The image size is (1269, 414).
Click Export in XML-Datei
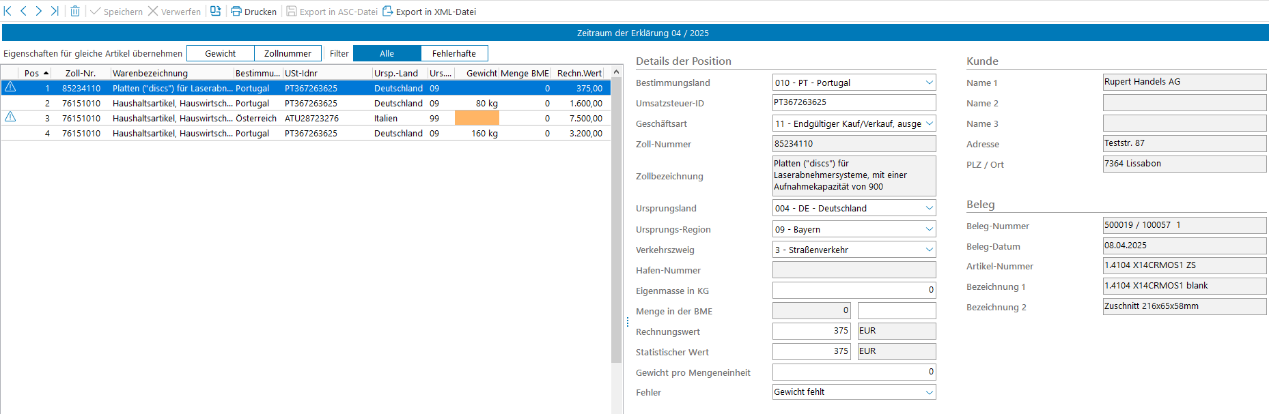429,12
